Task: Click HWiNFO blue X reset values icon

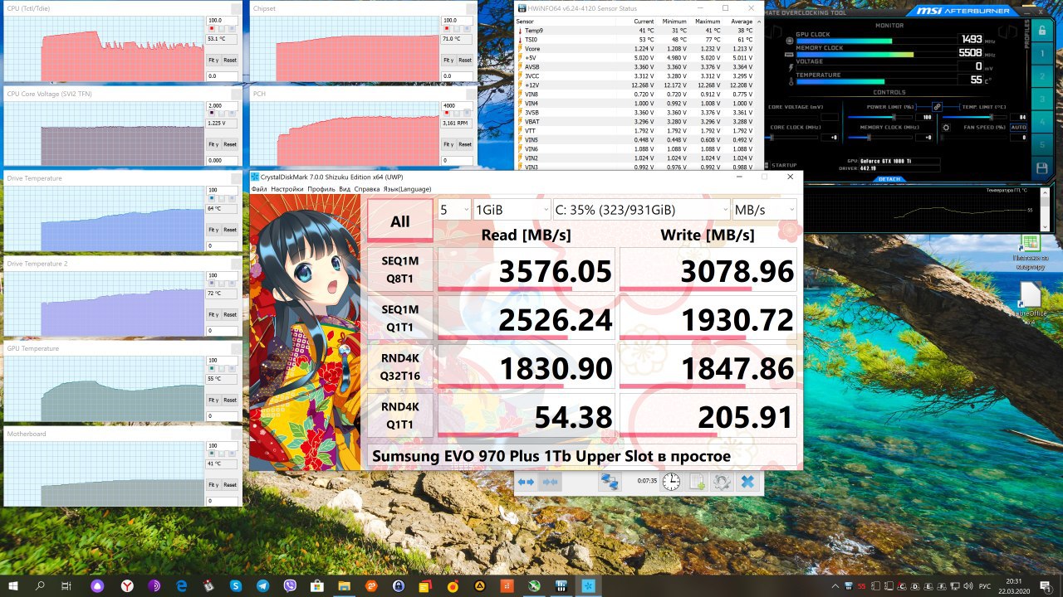Action: coord(747,482)
